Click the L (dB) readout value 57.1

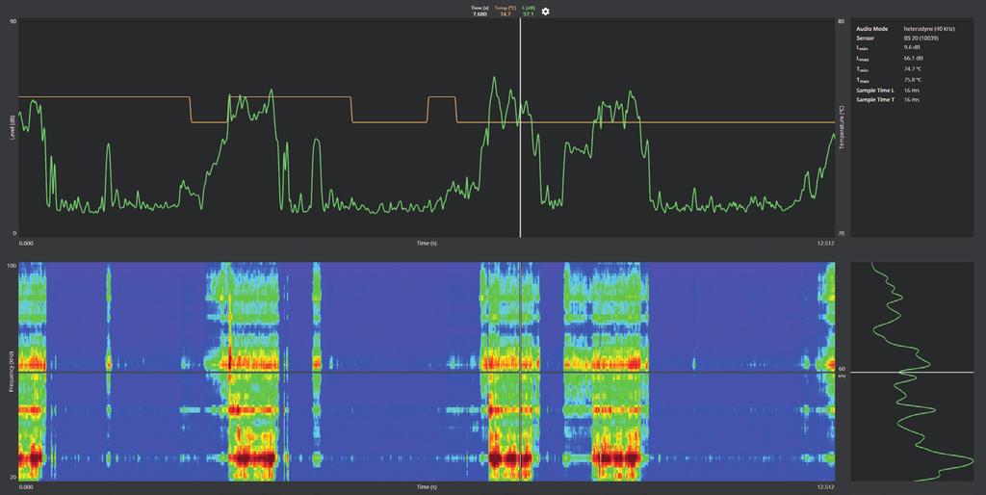[529, 13]
